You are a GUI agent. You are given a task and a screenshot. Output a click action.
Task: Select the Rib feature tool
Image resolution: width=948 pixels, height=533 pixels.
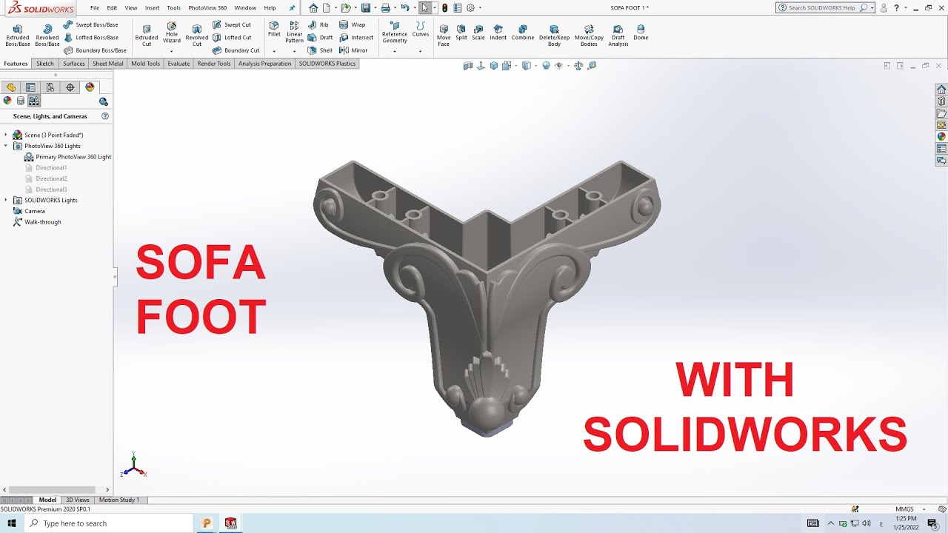(x=318, y=24)
